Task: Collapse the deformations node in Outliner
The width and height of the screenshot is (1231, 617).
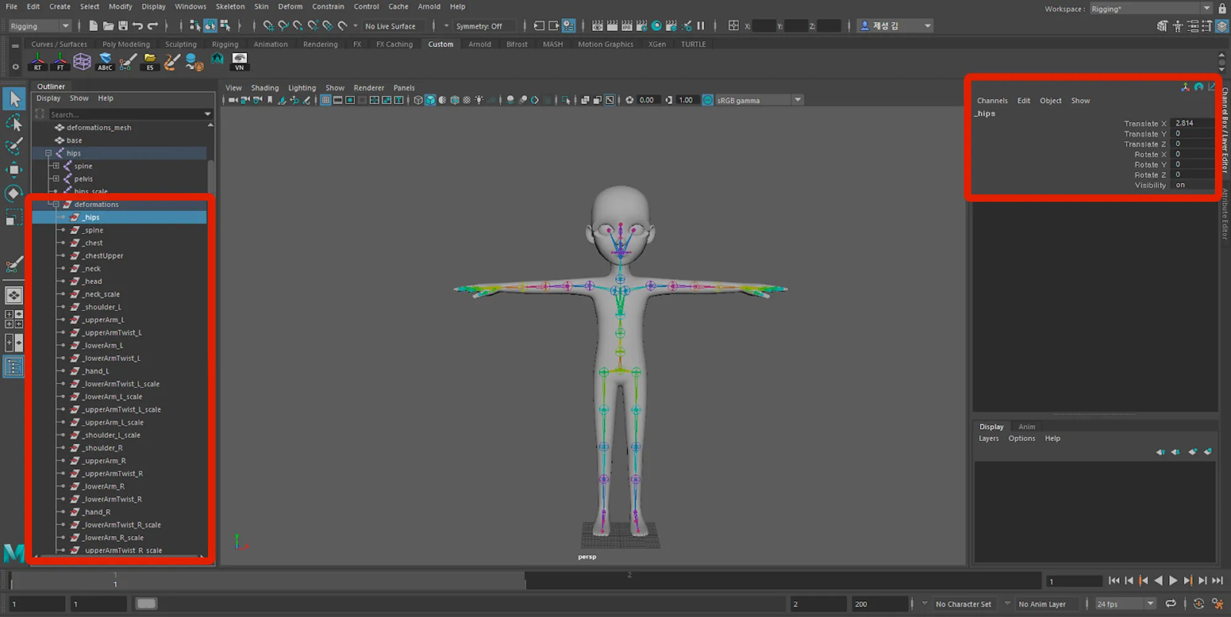Action: pos(56,204)
